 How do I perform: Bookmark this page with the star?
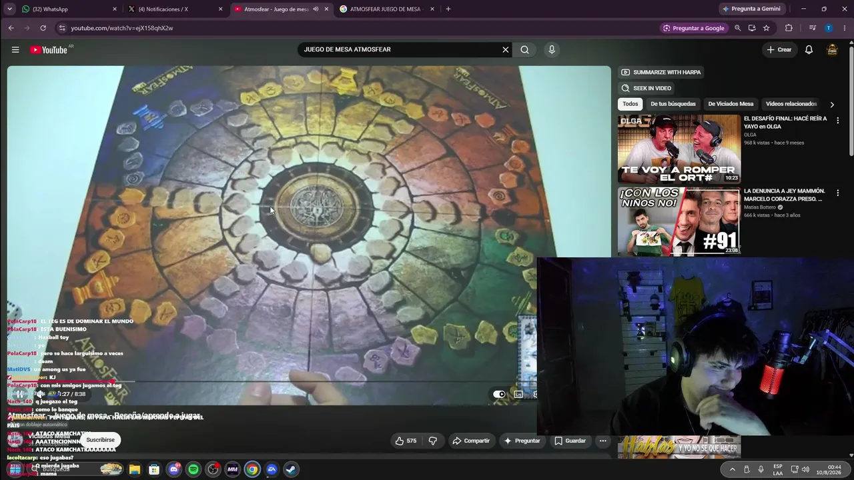tap(767, 28)
